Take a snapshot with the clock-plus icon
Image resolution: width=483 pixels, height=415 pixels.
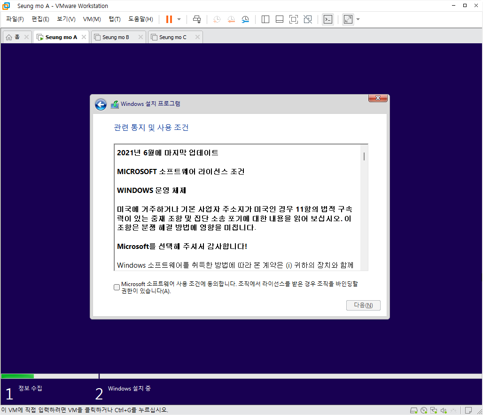(217, 19)
